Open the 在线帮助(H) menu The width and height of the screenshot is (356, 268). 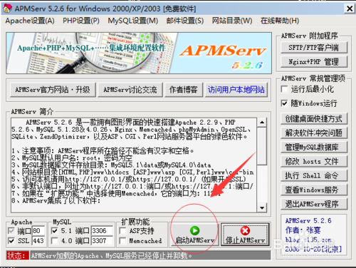point(280,21)
